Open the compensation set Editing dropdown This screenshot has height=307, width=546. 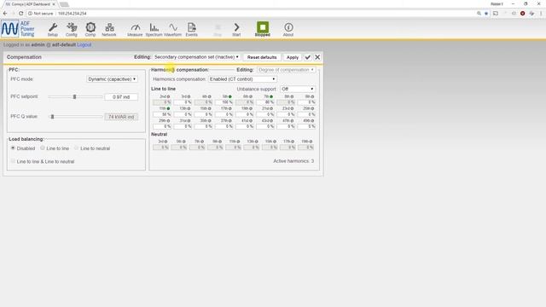(x=196, y=57)
